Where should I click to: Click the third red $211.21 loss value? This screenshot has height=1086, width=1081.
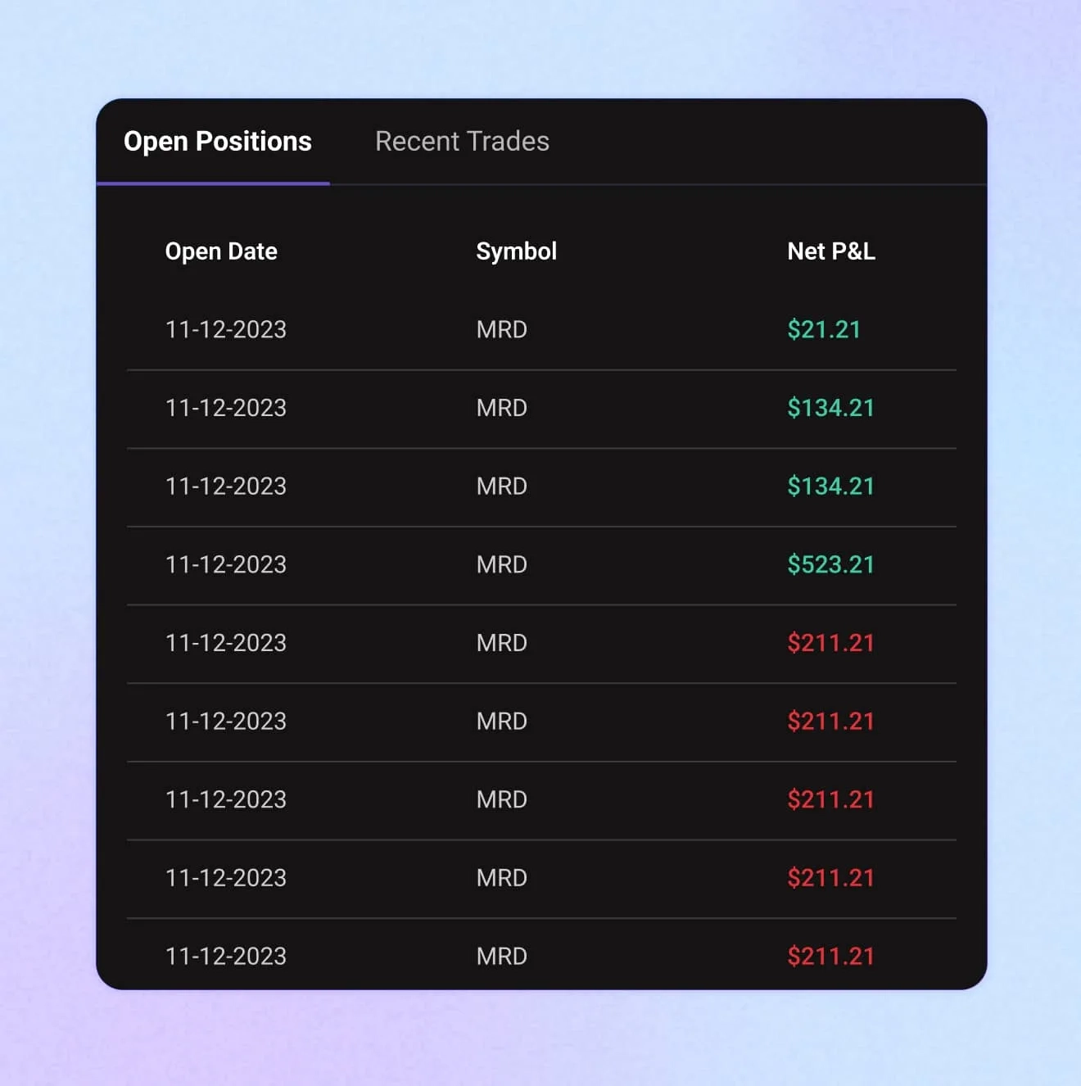830,799
